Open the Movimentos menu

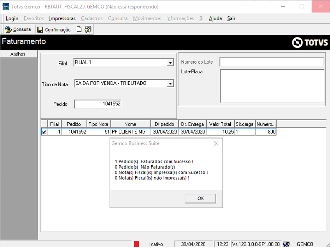click(x=147, y=19)
